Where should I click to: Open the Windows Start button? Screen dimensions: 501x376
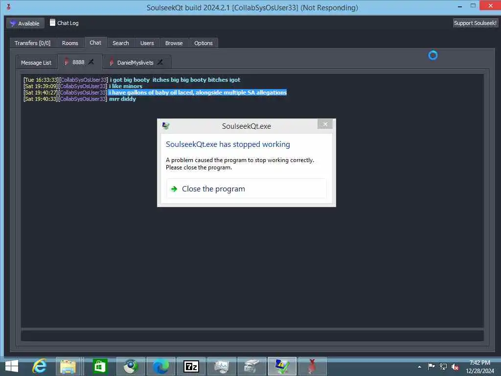pos(12,366)
